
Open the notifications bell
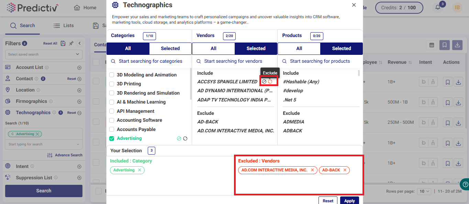(438, 8)
